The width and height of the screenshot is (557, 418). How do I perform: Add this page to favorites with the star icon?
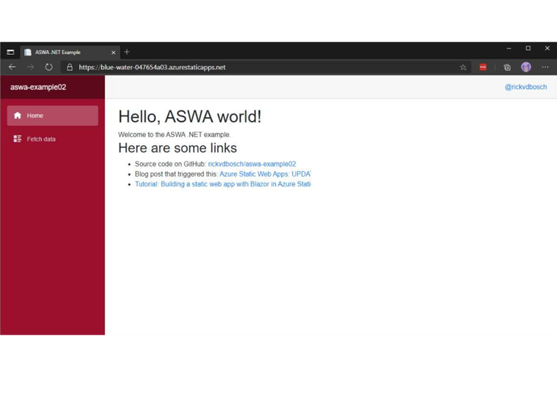pos(463,67)
